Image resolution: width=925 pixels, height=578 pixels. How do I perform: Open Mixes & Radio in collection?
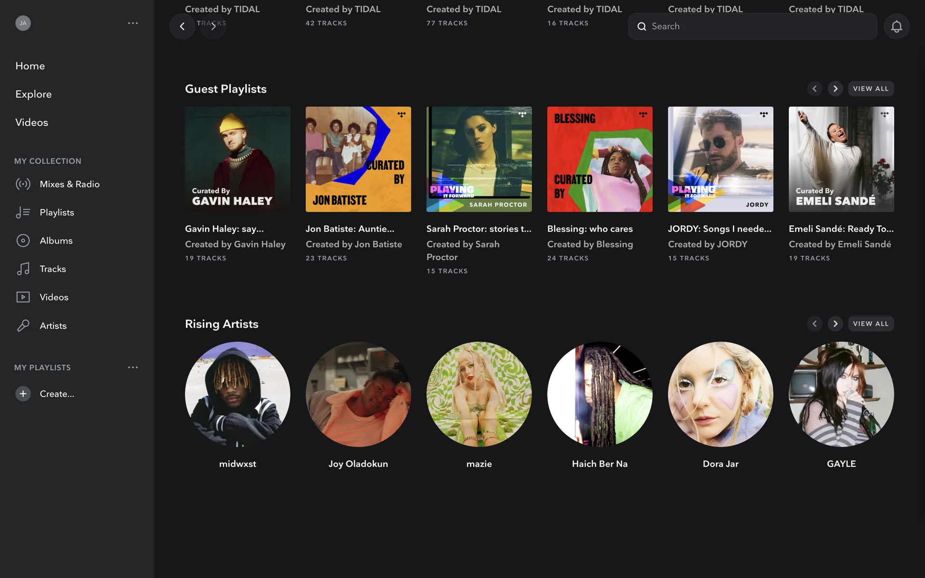tap(69, 184)
